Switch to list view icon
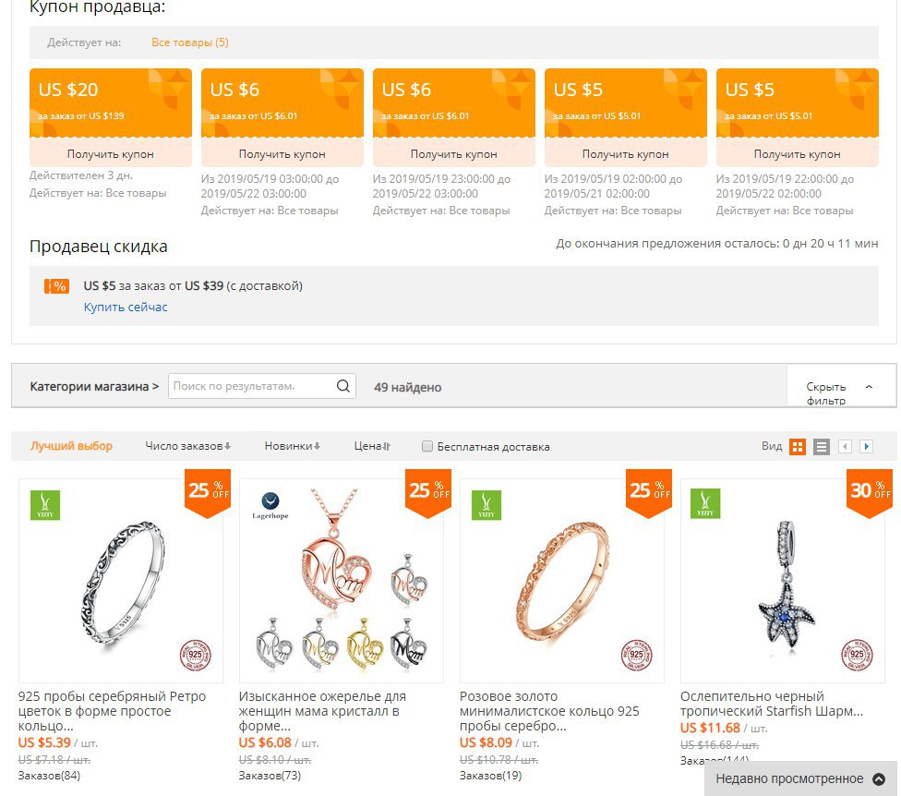The height and width of the screenshot is (796, 901). point(822,447)
